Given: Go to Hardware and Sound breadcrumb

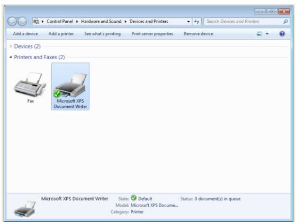Looking at the screenshot, I should pos(101,22).
